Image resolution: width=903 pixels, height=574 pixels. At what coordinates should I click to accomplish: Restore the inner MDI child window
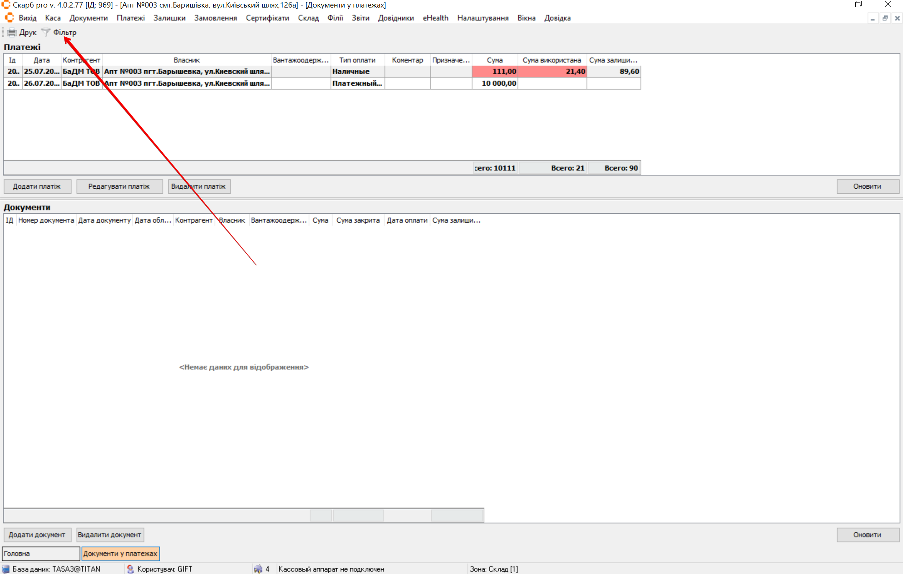click(885, 18)
